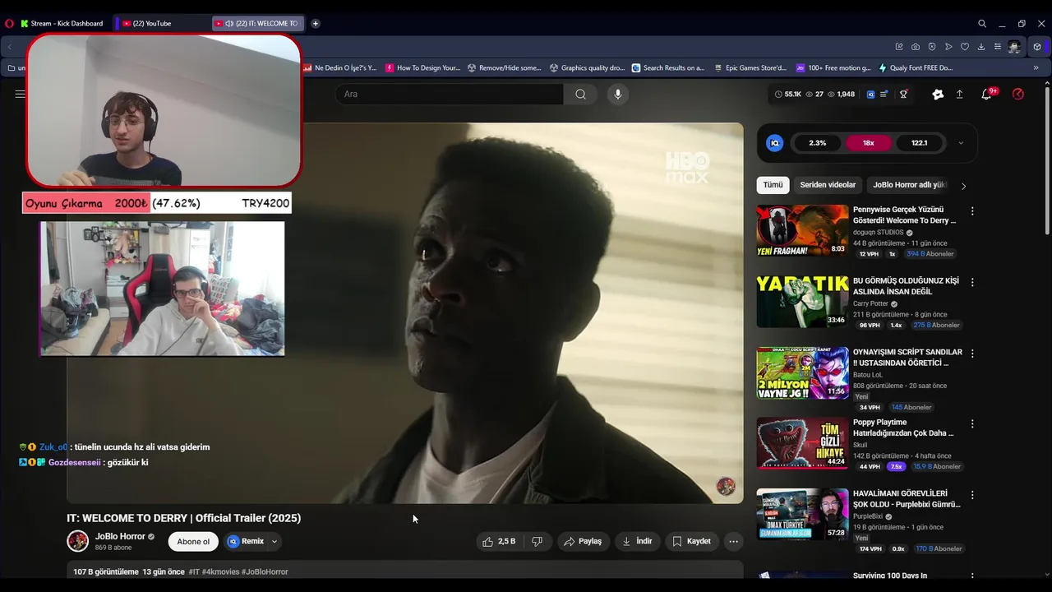Click the channel watermark on video
This screenshot has height=592, width=1052.
[x=726, y=486]
